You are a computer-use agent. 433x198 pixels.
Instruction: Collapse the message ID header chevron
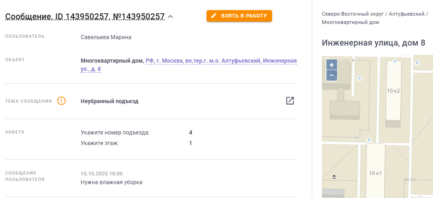tap(171, 17)
